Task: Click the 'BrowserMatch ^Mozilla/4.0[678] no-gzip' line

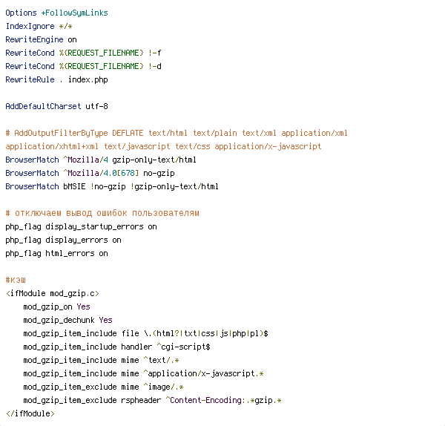Action: [90, 173]
